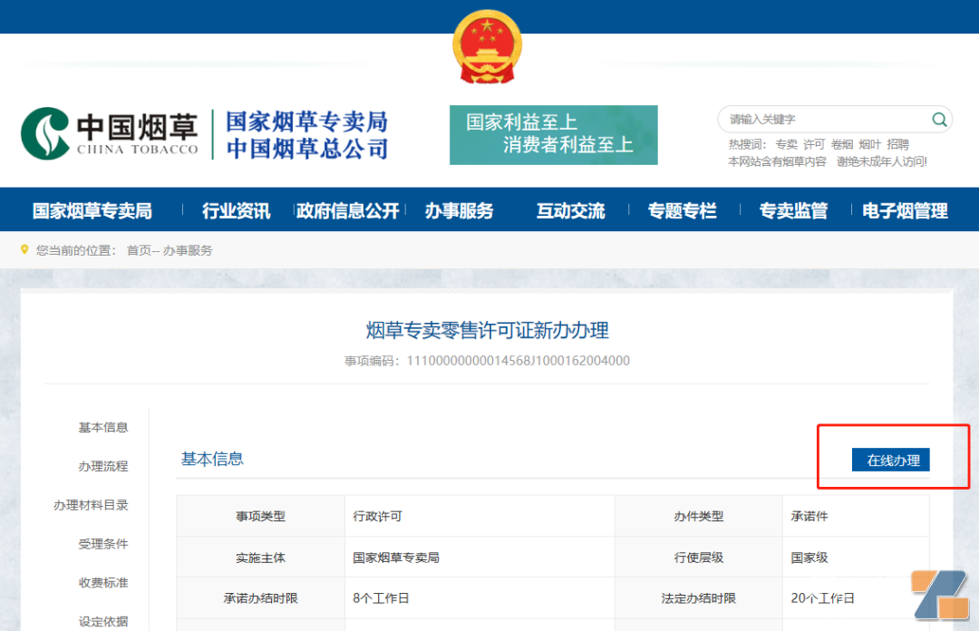The width and height of the screenshot is (979, 631).
Task: Click the search magnifier icon
Action: click(x=939, y=119)
